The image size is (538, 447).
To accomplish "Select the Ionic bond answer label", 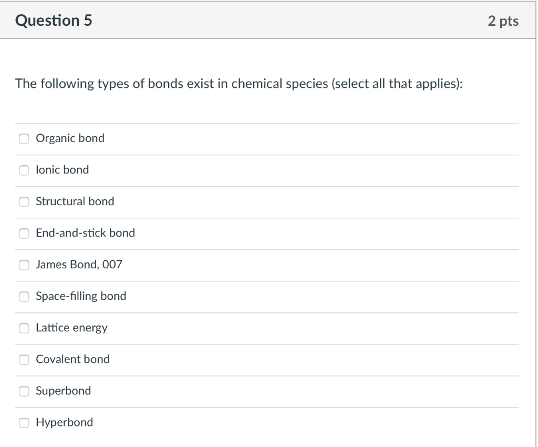I will click(62, 170).
